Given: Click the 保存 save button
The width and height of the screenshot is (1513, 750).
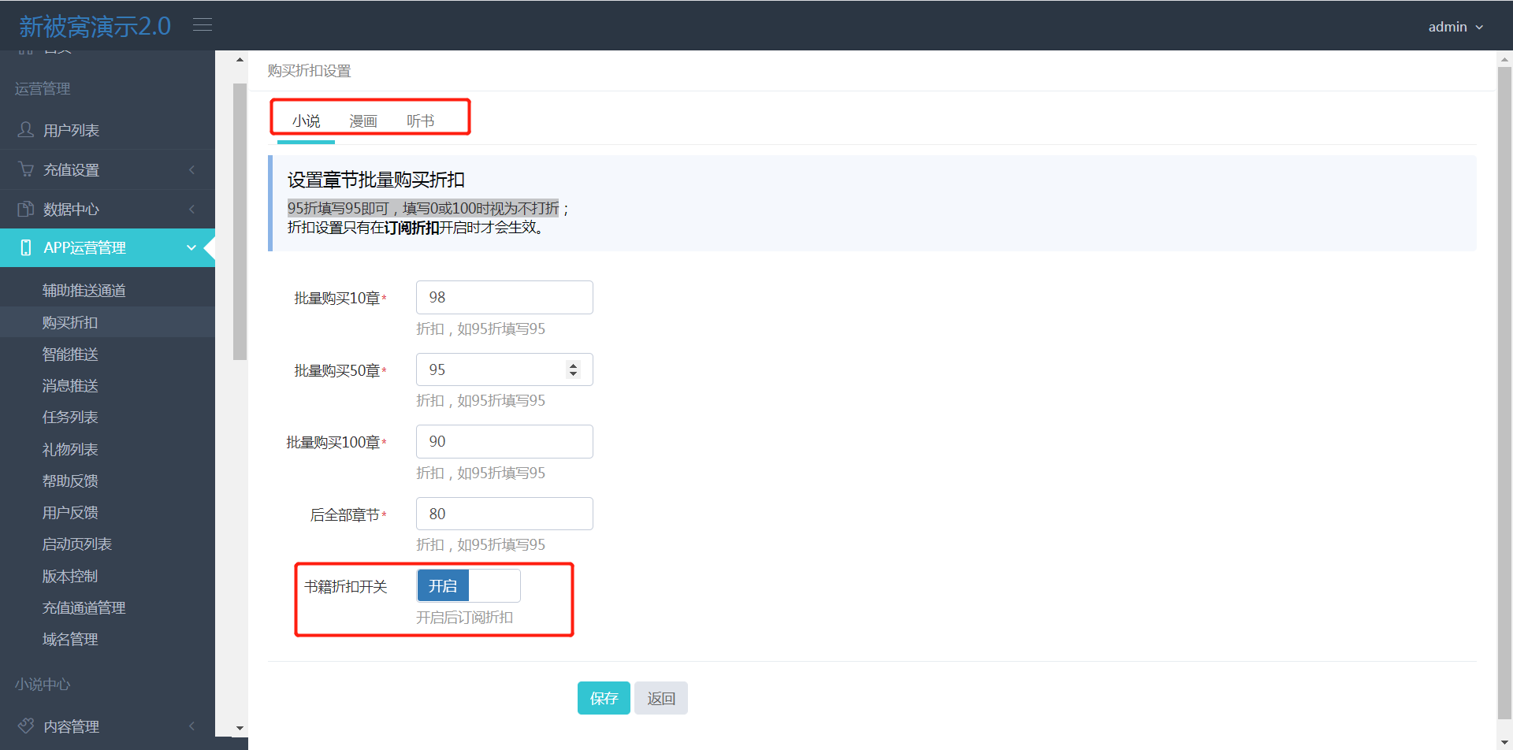Looking at the screenshot, I should [604, 698].
